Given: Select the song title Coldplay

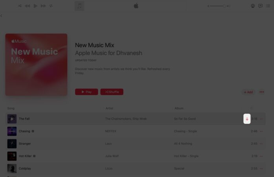Looking at the screenshot, I should tap(25, 168).
